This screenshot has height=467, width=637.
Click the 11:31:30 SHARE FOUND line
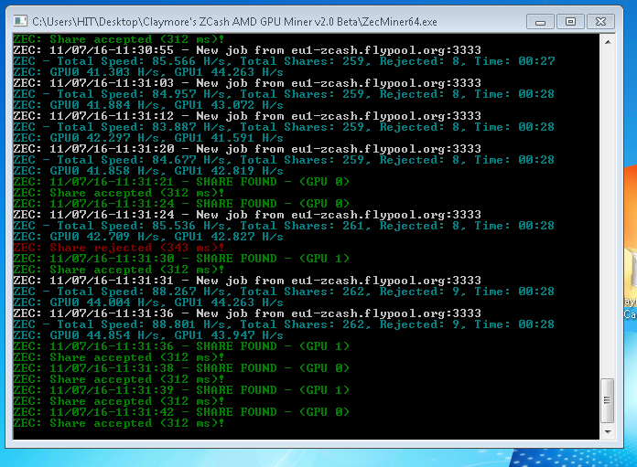[x=181, y=259]
